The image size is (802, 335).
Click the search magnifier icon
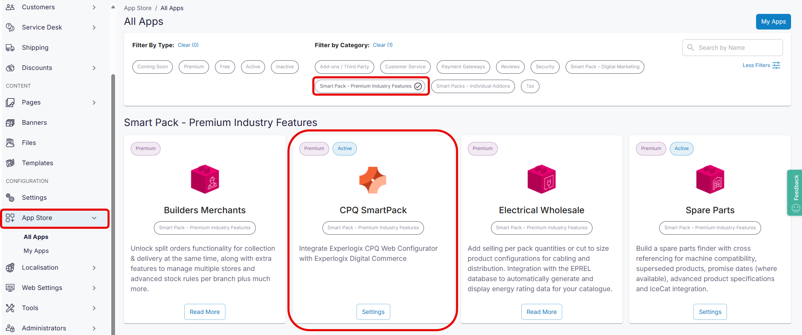coord(690,48)
